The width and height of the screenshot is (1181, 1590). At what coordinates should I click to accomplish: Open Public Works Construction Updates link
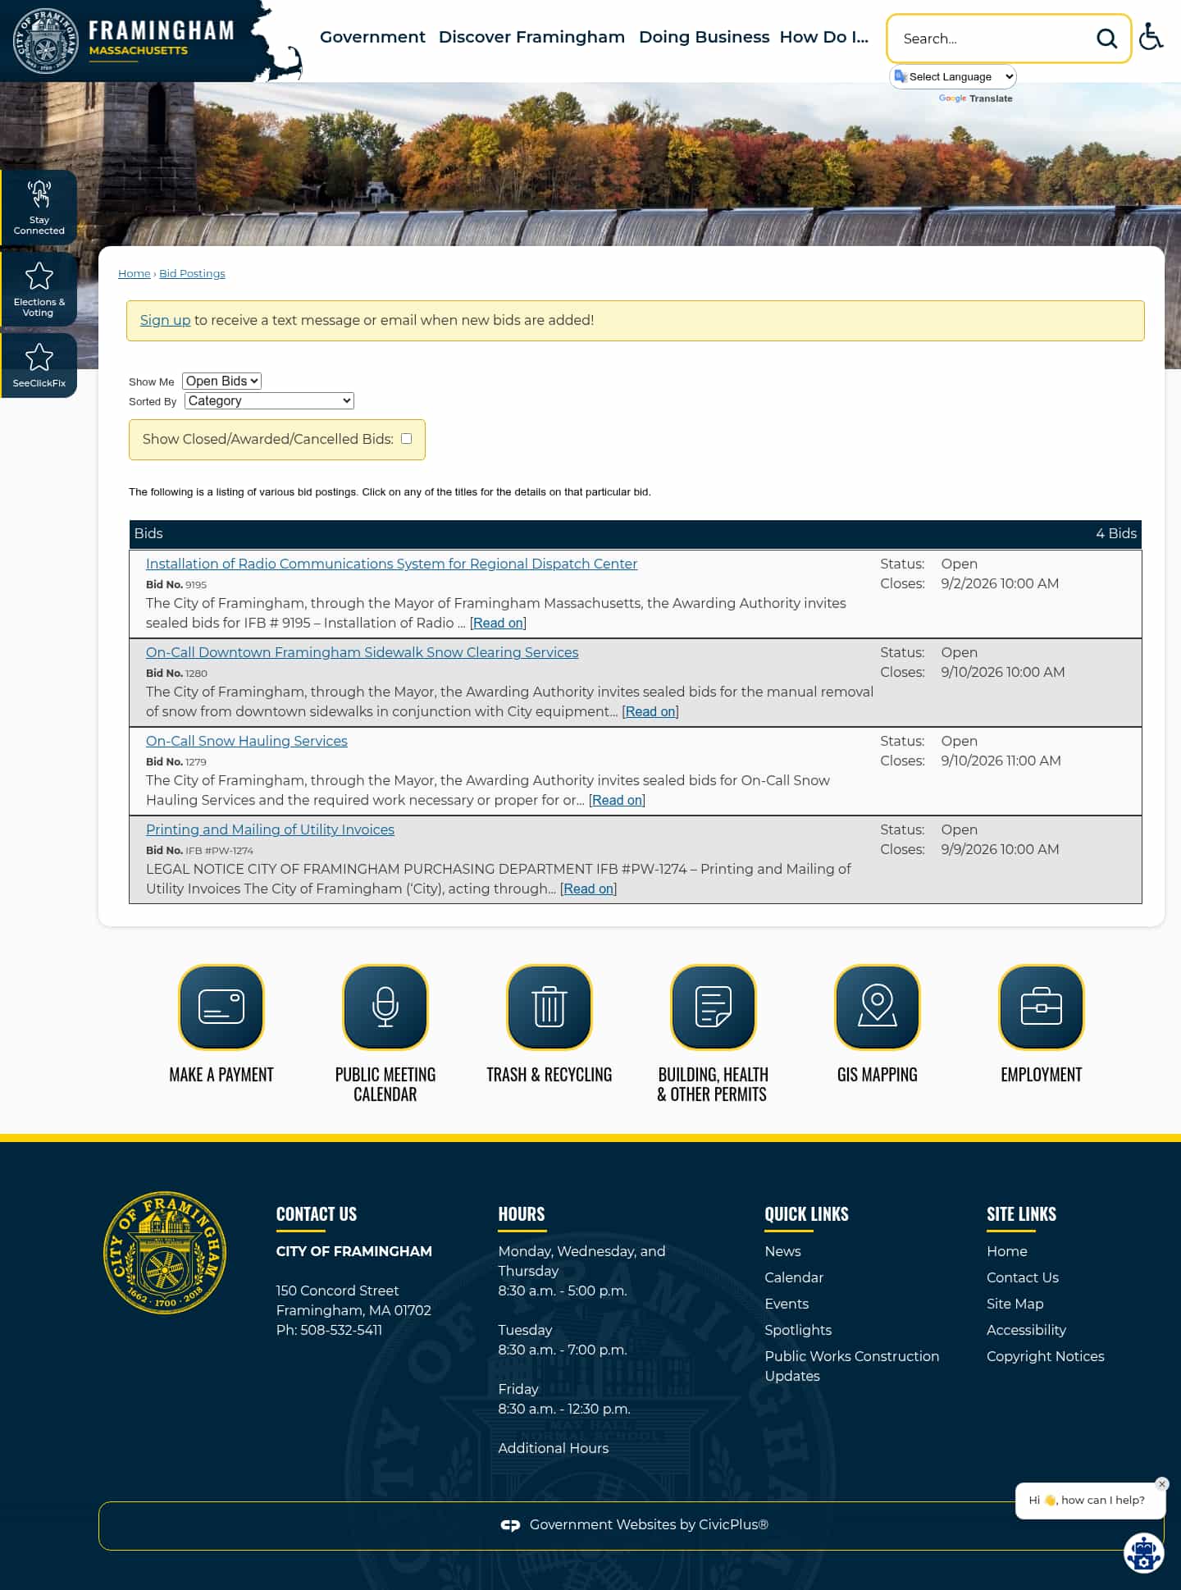851,1366
